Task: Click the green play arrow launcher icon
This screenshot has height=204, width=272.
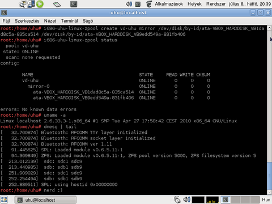Action: click(40, 4)
